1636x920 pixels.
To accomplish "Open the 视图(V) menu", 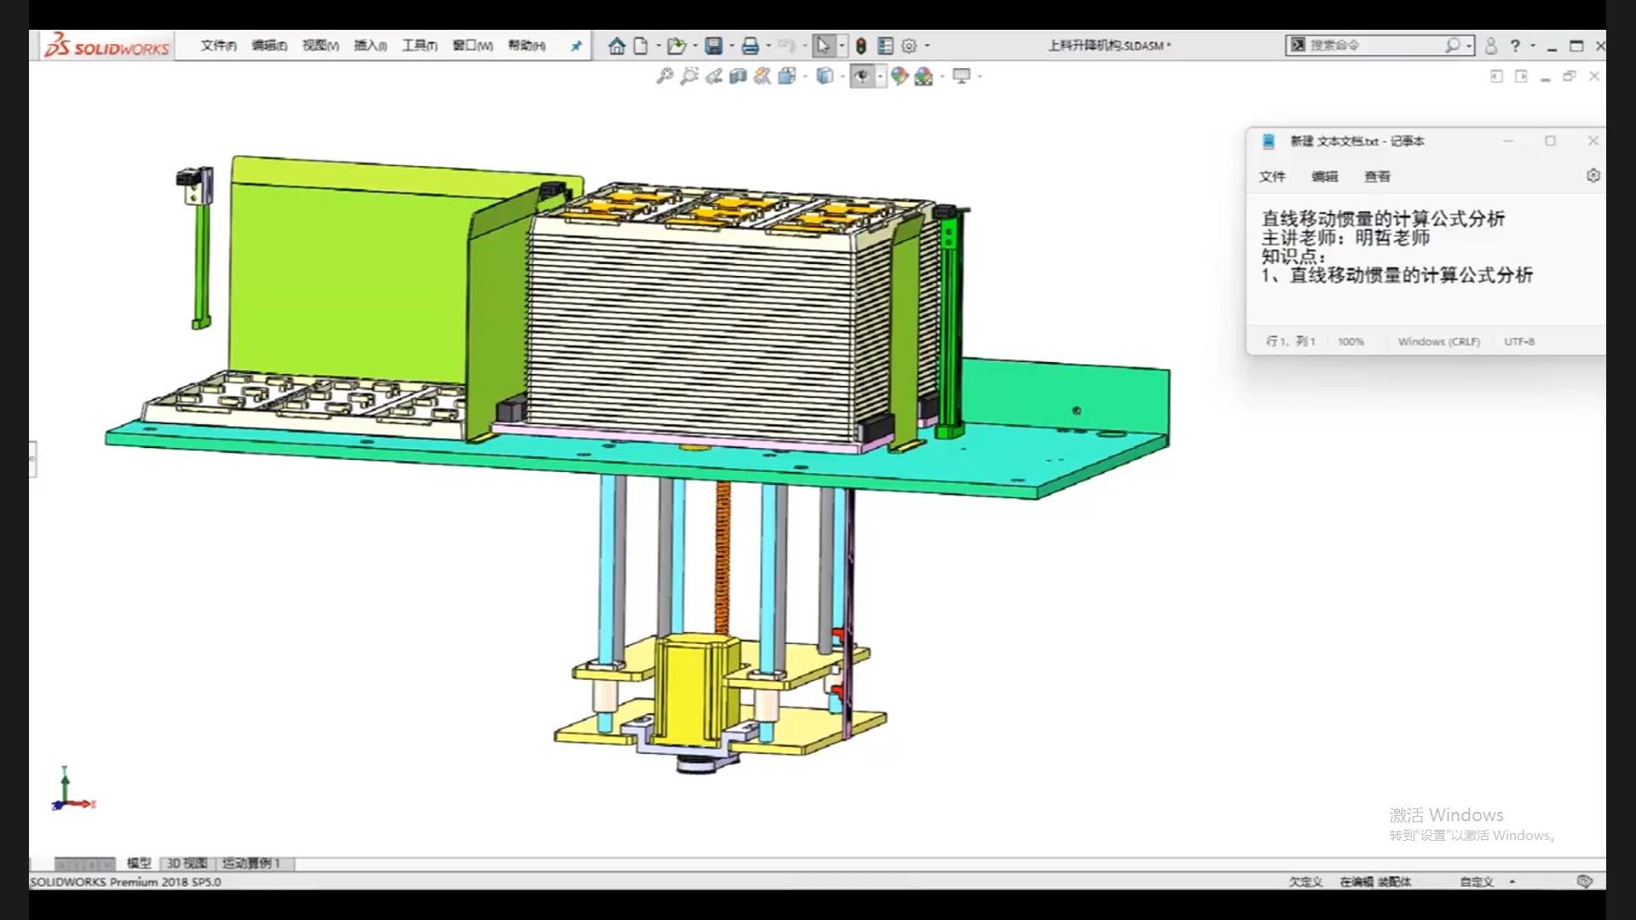I will pyautogui.click(x=320, y=46).
